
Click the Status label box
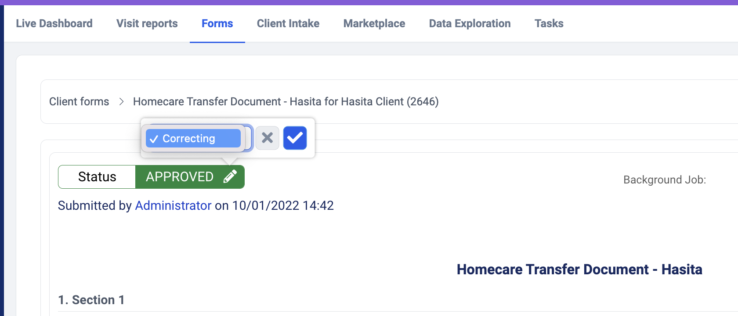point(97,177)
